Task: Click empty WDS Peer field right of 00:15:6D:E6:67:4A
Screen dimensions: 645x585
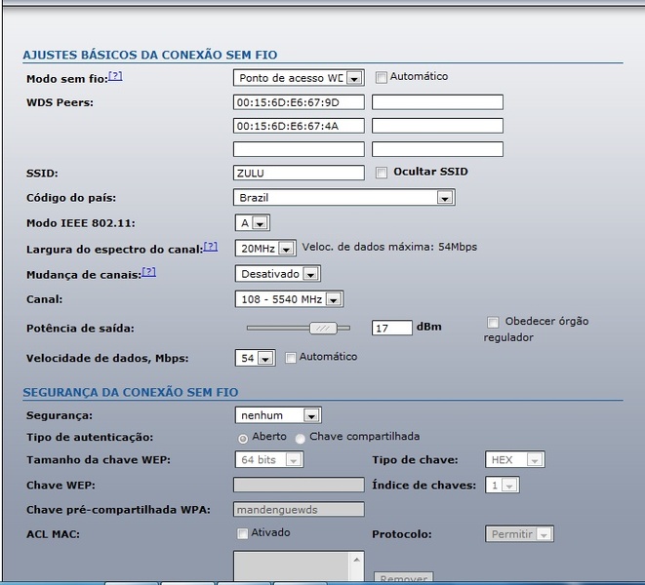Action: (437, 126)
